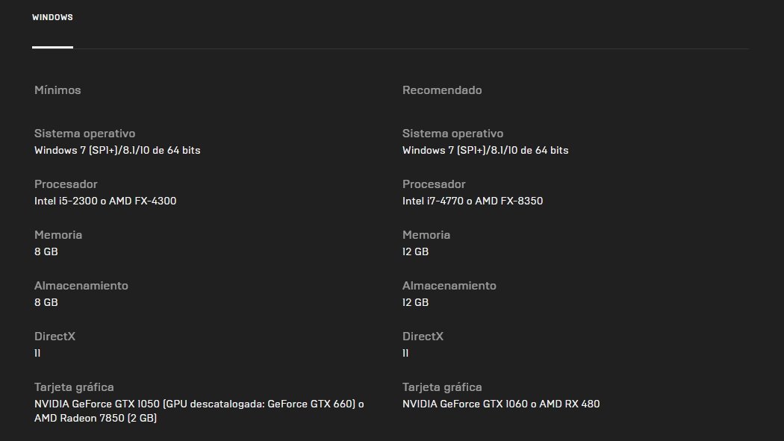Click the DirectX label under Mínimos
Screen dimensions: 784x441
pyautogui.click(x=55, y=337)
